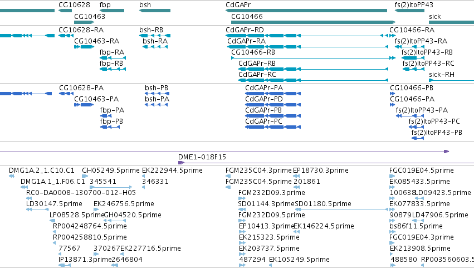Click the fbp gene arrow
Image resolution: width=474 pixels, height=268 pixels.
(112, 11)
